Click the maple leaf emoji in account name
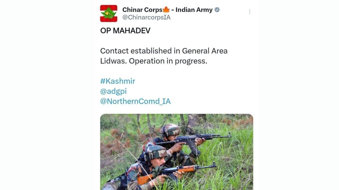Viewport: 339px width, 190px height. pos(166,10)
